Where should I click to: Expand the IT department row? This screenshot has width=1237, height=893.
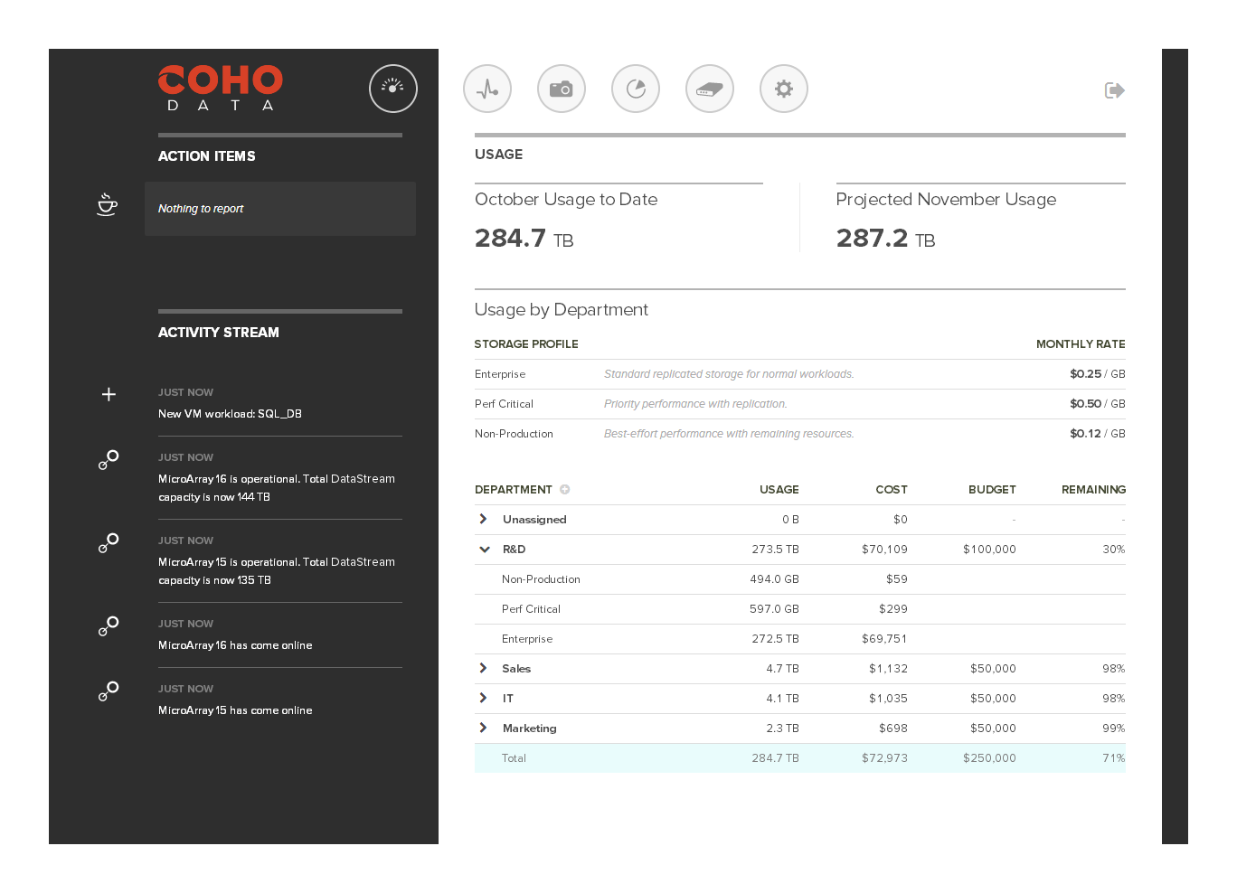(x=483, y=698)
